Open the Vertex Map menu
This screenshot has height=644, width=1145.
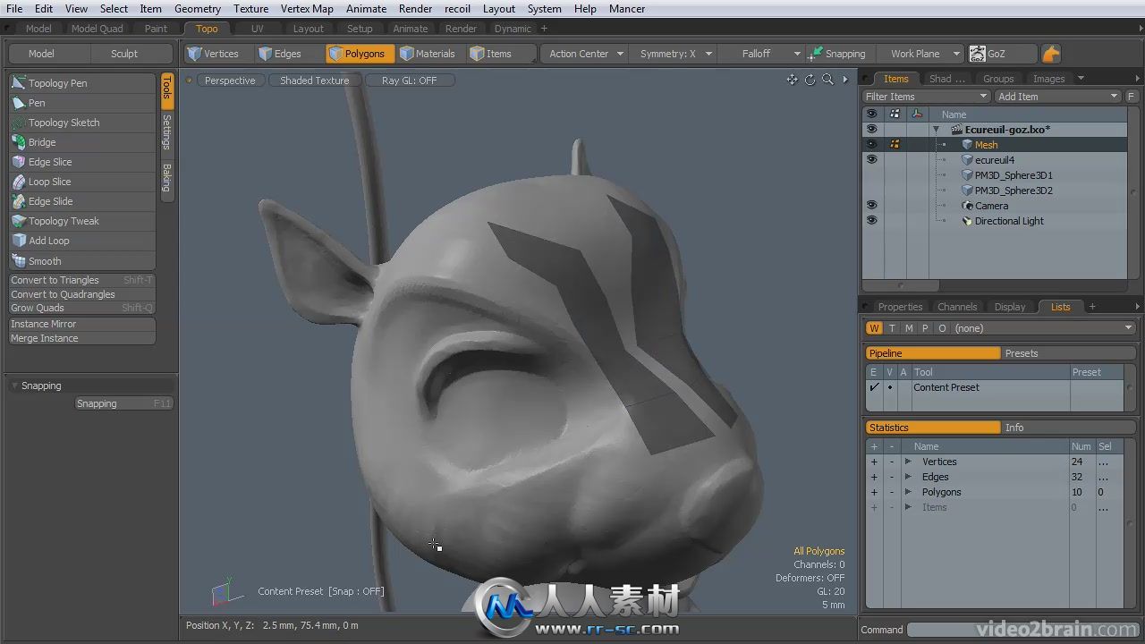pyautogui.click(x=307, y=9)
